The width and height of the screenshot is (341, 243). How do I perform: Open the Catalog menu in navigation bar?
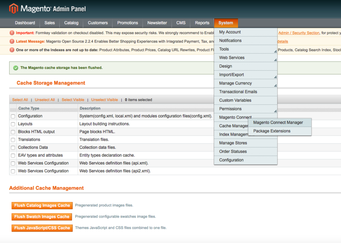pos(71,23)
